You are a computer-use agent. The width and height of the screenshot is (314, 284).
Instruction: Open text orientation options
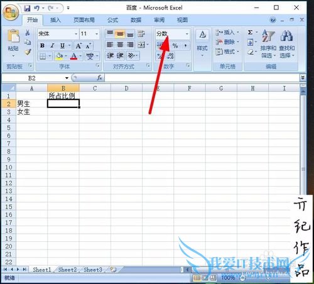[x=133, y=55]
